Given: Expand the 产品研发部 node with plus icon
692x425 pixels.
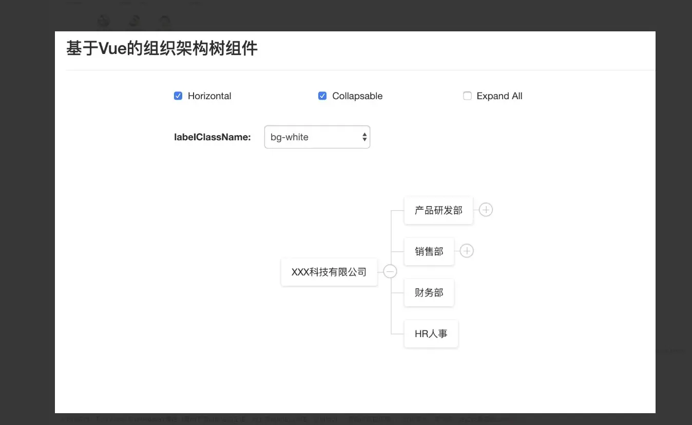Looking at the screenshot, I should [x=486, y=210].
